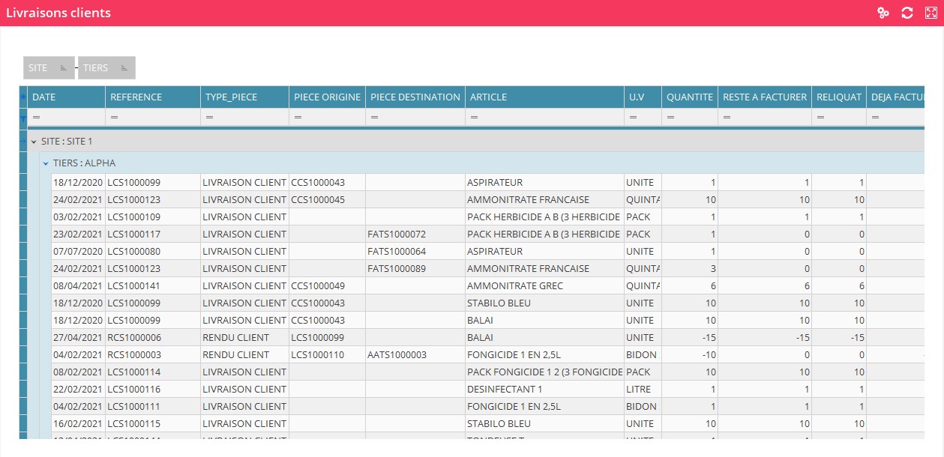Sort by the PIECE DESTINATION column header
The width and height of the screenshot is (944, 457).
coord(415,97)
